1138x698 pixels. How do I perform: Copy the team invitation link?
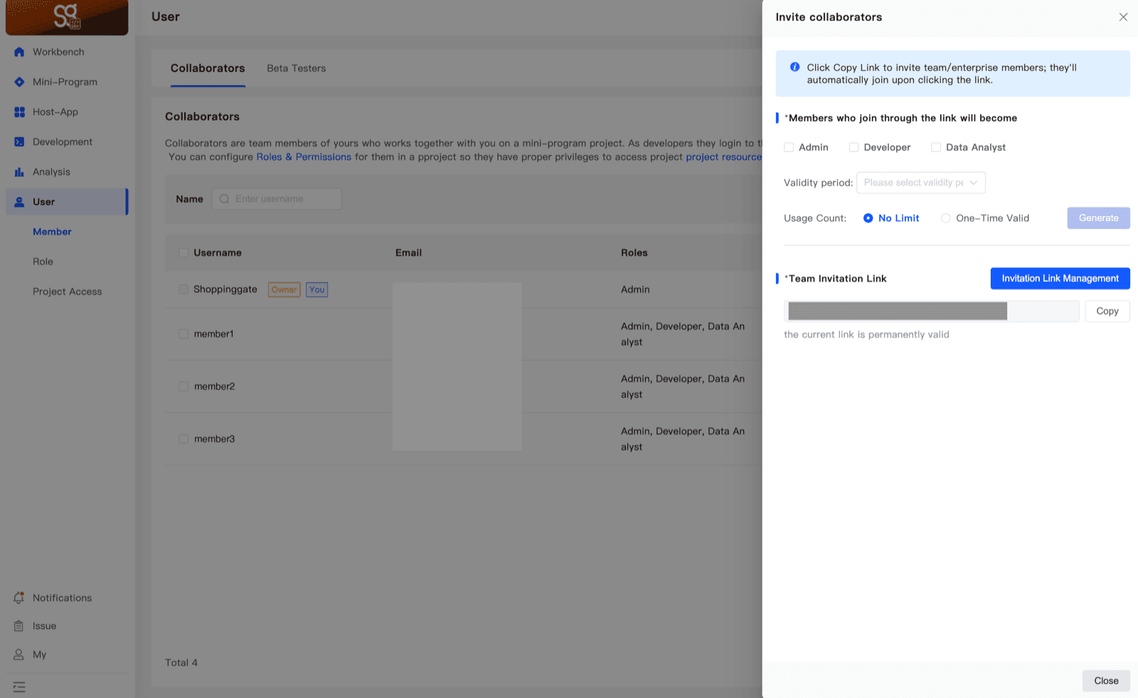1107,311
